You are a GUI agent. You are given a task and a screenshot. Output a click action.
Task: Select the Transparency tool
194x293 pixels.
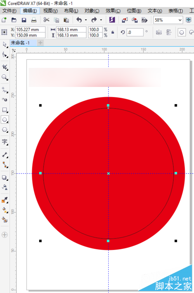[x=5, y=187]
